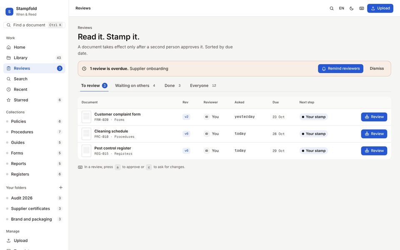Click the Asked column header
This screenshot has height=250, width=400.
point(239,102)
